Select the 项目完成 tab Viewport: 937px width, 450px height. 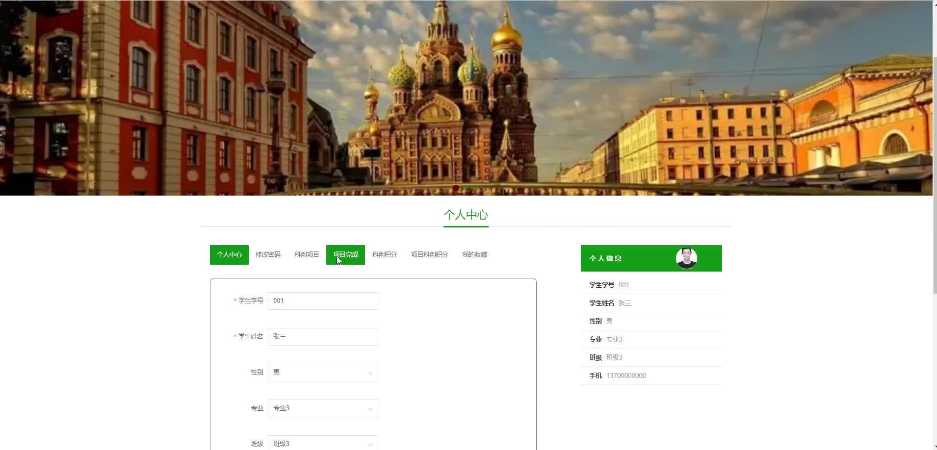pyautogui.click(x=345, y=255)
